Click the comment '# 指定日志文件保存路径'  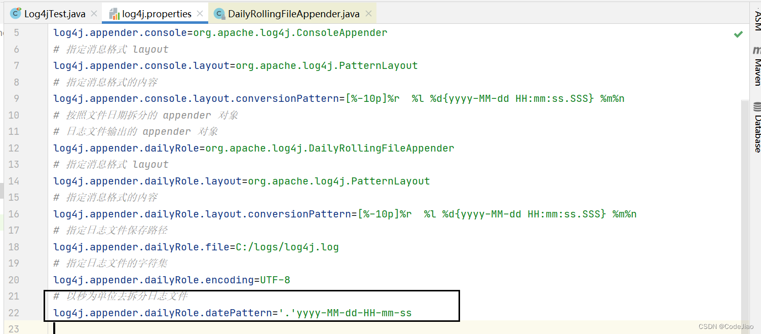pos(110,231)
